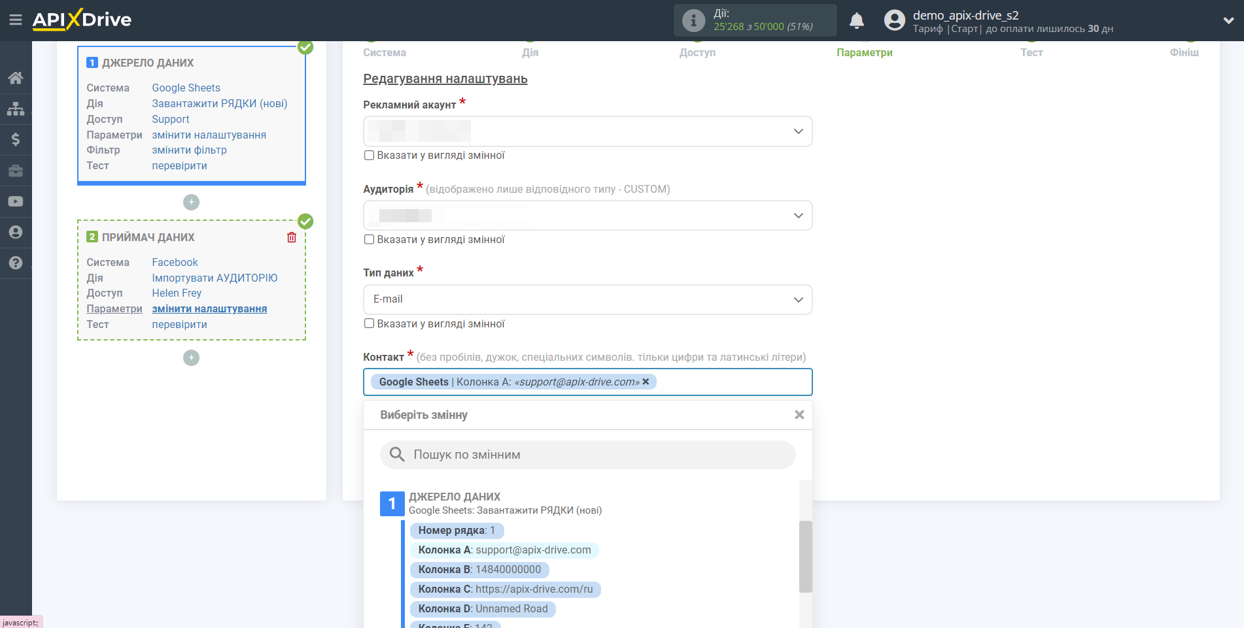Click the ПРИЙМАЧ ДАНИХ block title

[x=148, y=237]
